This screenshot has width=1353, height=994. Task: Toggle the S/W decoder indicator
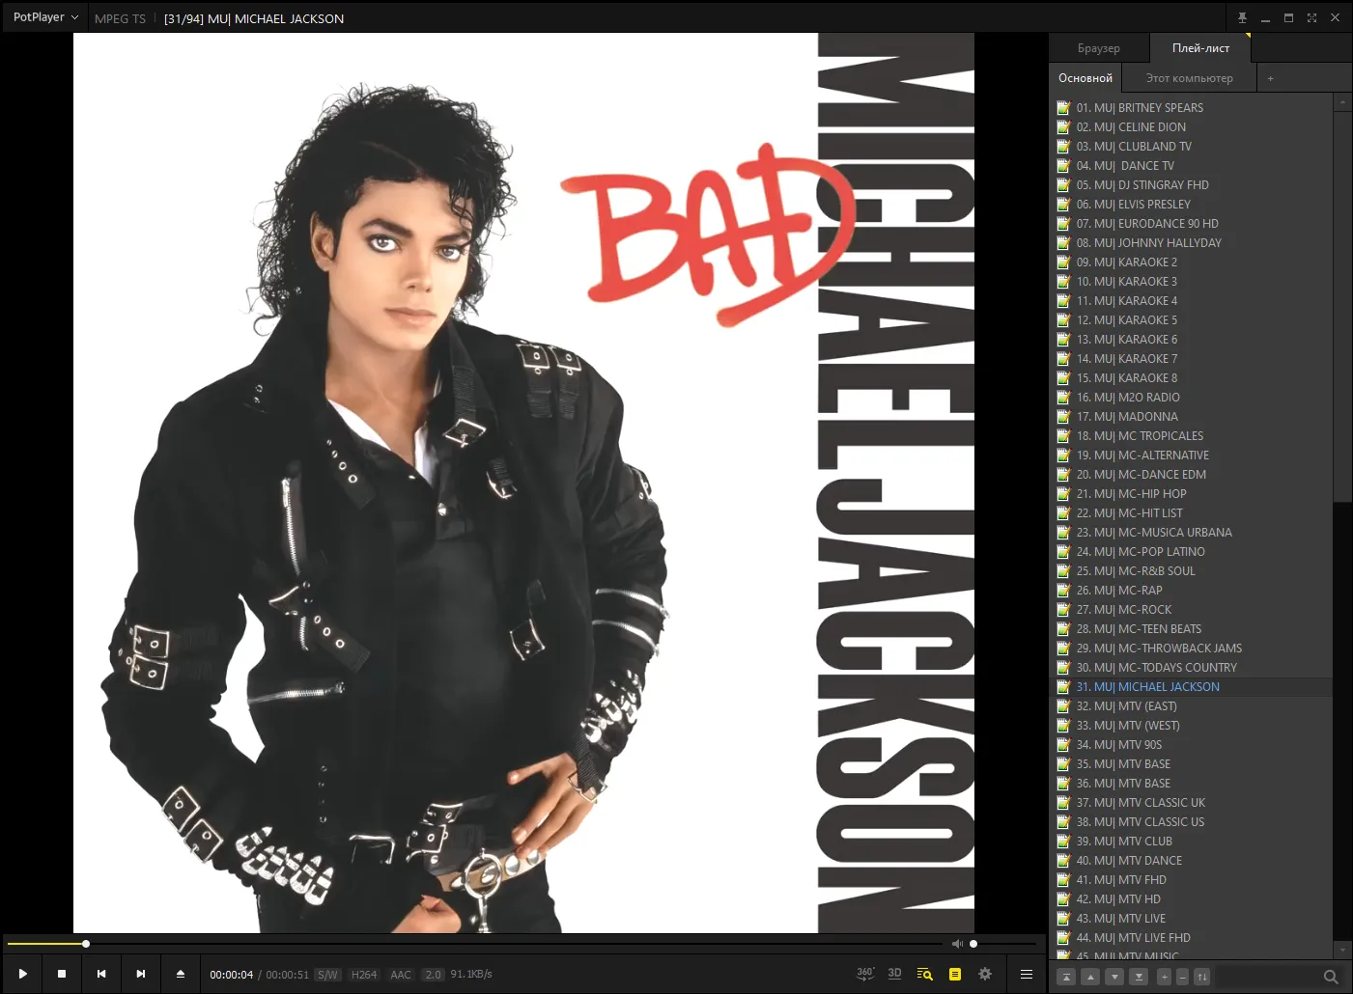[x=328, y=975]
